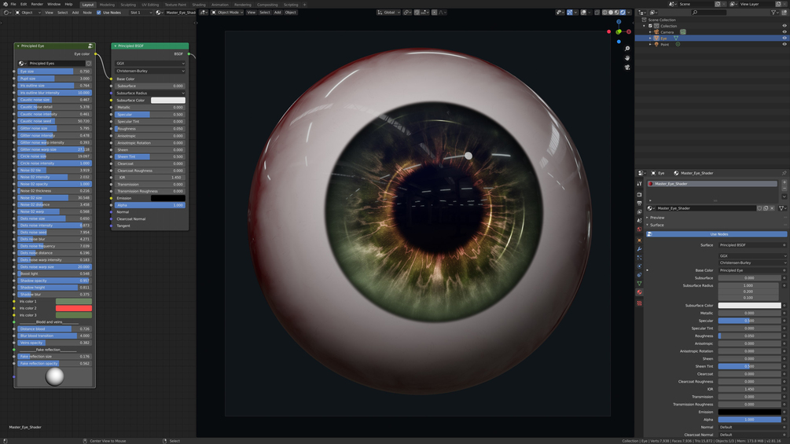Toggle the Use Nodes checkbox in node editor
The height and width of the screenshot is (444, 790).
coord(99,12)
